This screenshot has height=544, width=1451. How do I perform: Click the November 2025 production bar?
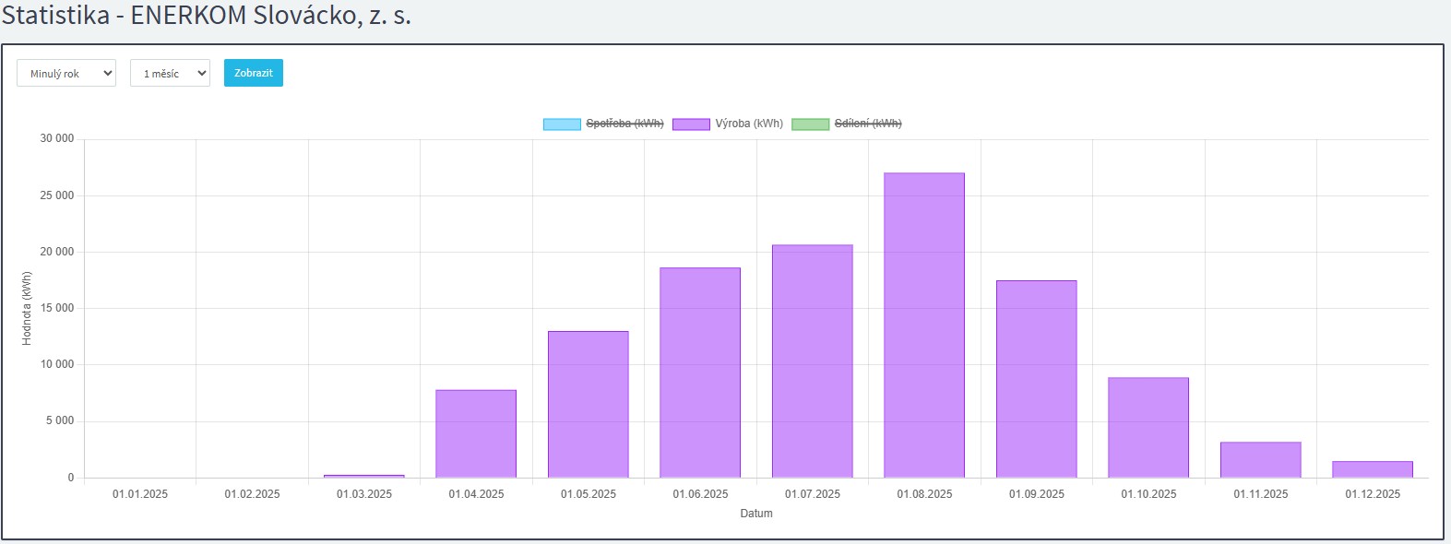click(1260, 459)
